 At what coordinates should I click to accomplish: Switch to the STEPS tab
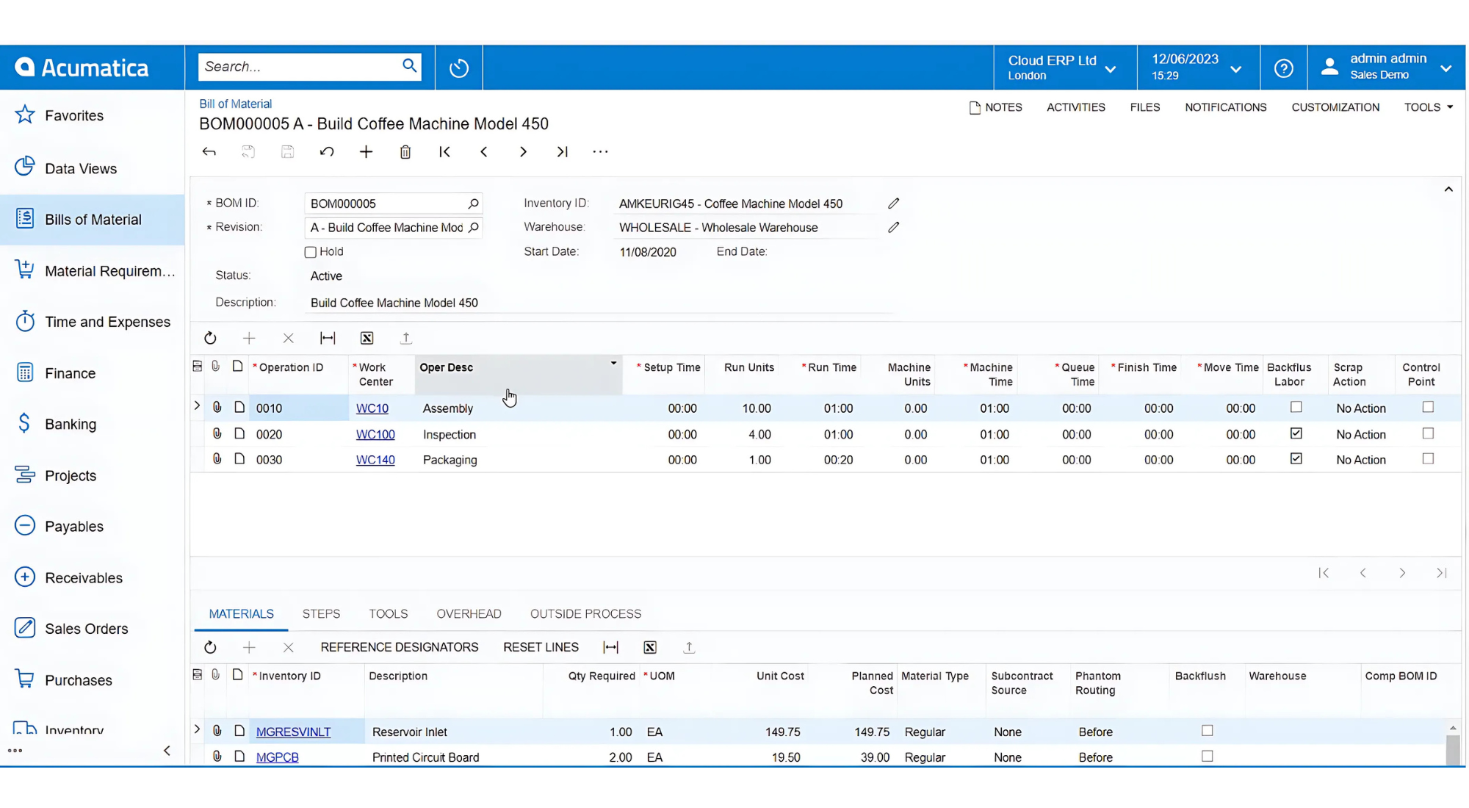321,613
